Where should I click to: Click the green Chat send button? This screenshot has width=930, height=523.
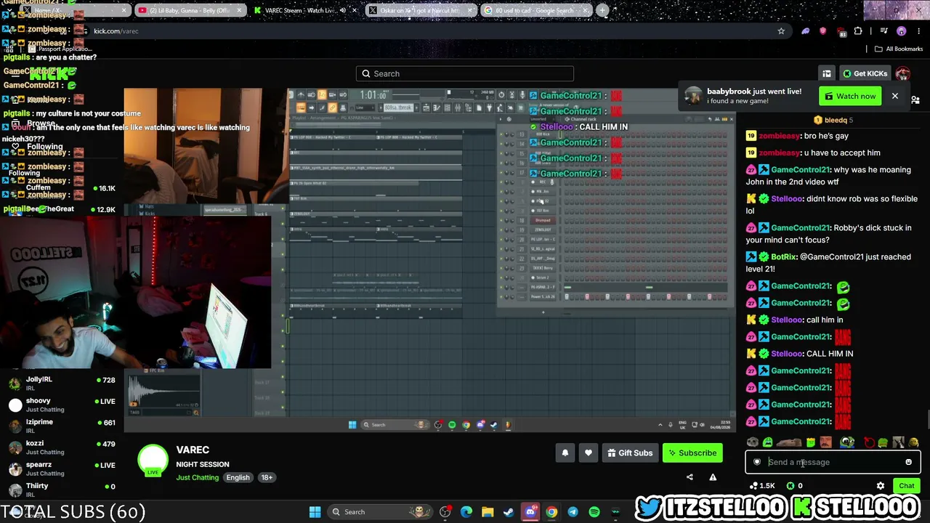[907, 486]
